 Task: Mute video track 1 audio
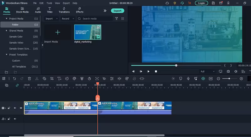(15, 108)
